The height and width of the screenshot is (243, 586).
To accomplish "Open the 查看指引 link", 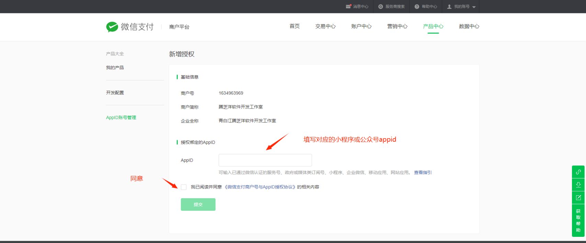I will coord(423,172).
